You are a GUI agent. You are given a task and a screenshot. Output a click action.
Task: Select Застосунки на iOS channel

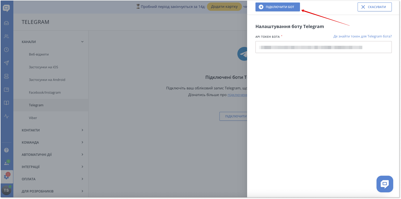(x=43, y=67)
